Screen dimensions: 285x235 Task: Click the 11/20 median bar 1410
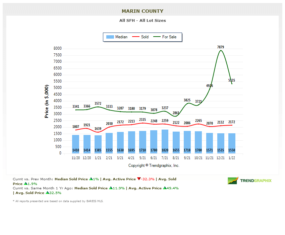[76, 144]
